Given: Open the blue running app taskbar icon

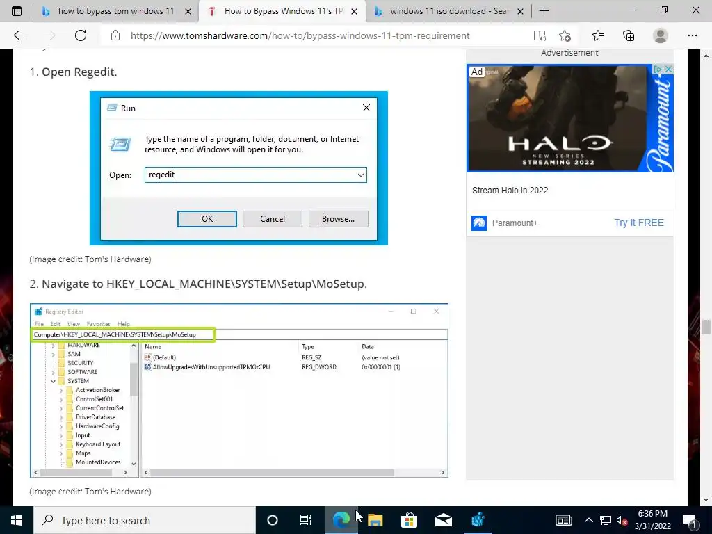Looking at the screenshot, I should (478, 520).
